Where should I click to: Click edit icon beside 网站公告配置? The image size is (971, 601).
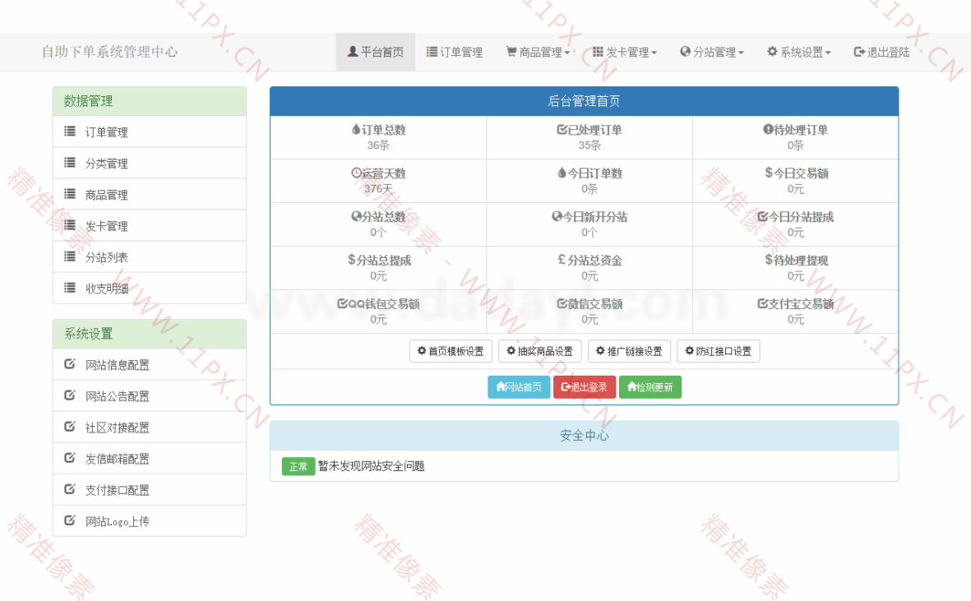pyautogui.click(x=70, y=395)
